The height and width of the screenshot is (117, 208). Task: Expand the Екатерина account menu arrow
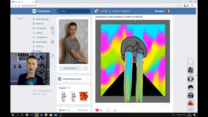tap(171, 11)
